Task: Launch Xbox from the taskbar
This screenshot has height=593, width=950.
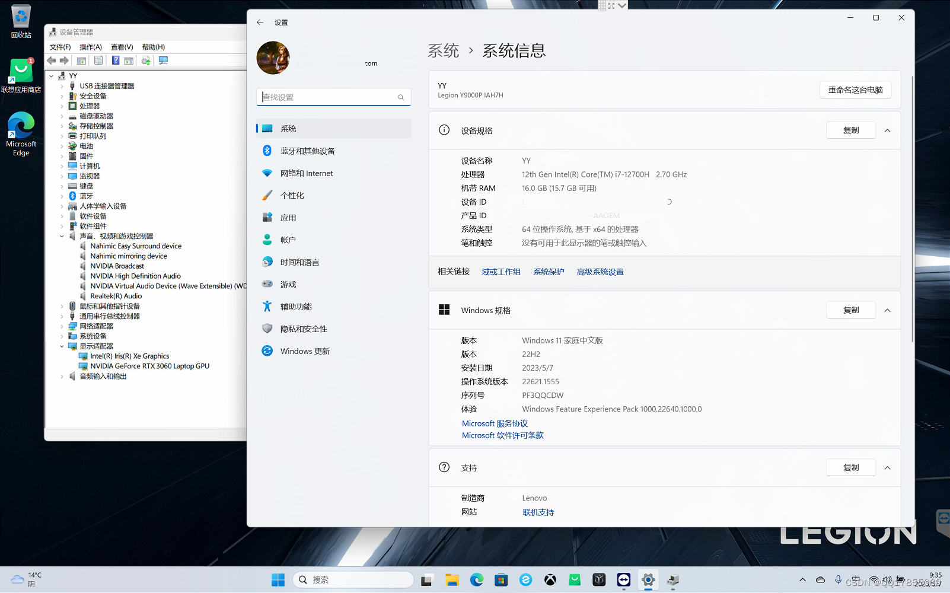Action: 550,579
